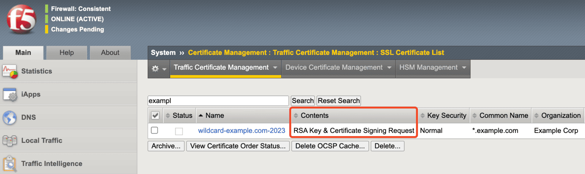Open the iApps gear icon

(x=10, y=95)
